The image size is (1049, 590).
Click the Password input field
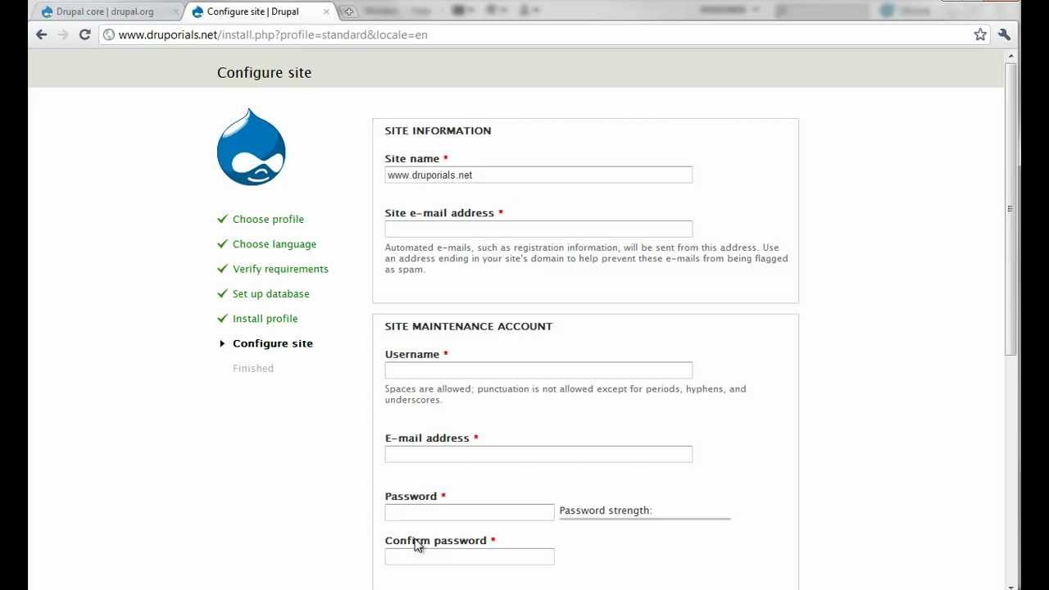coord(470,512)
